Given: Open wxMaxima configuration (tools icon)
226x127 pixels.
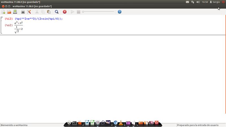Looking at the screenshot, I should [x=29, y=12].
